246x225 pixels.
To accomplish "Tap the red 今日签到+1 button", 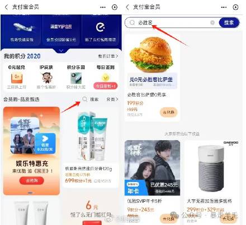I will coord(106,86).
